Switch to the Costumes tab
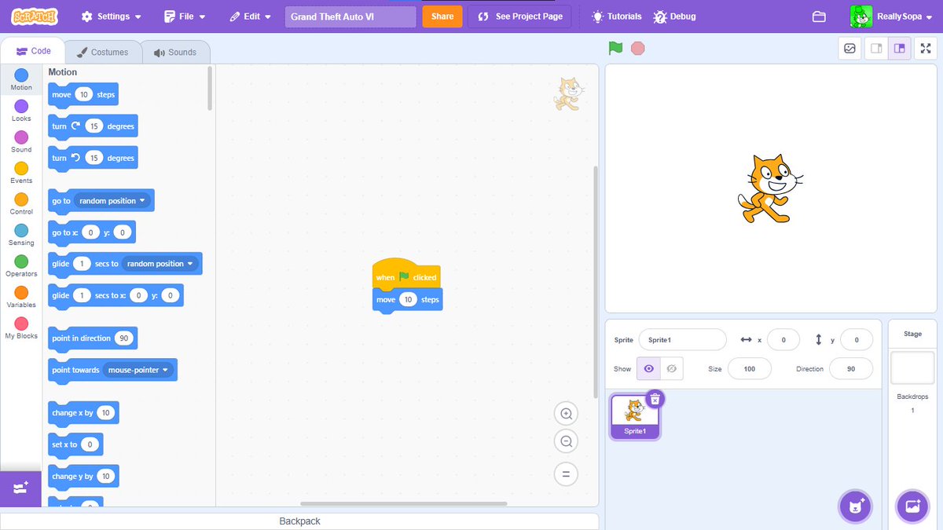Image resolution: width=943 pixels, height=530 pixels. coord(102,52)
